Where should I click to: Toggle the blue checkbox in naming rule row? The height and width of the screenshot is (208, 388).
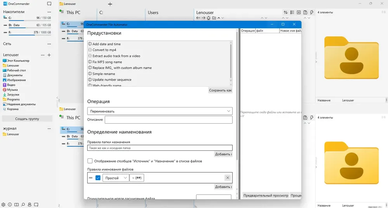[x=98, y=178]
